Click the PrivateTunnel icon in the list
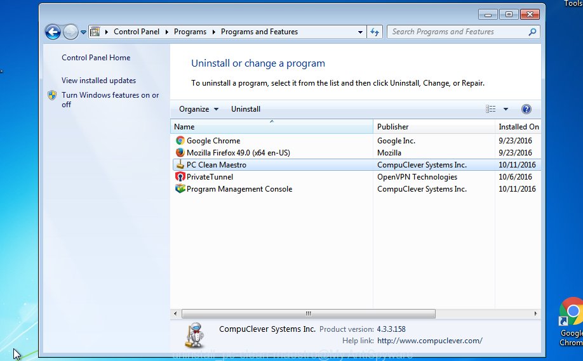This screenshot has height=361, width=583. tap(180, 177)
